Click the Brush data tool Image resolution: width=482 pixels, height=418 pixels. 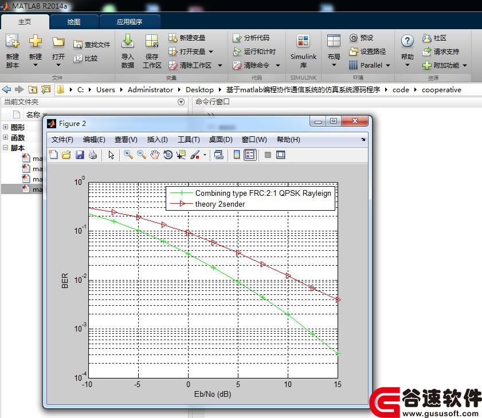tap(195, 155)
